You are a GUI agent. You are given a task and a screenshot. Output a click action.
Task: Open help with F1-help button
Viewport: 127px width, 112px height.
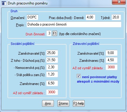pos(79,103)
